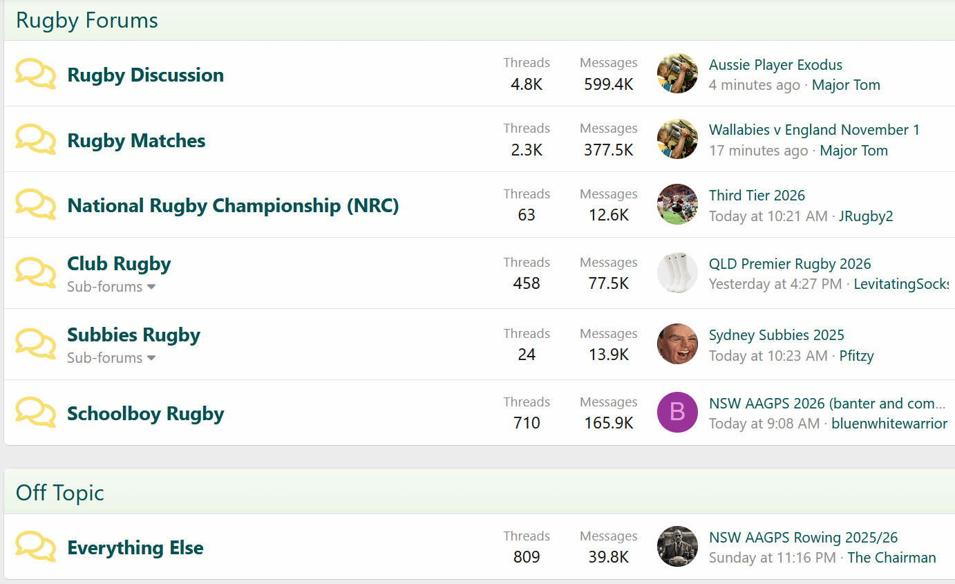Click the chat bubble icon beside Rugby Discussion
955x584 pixels.
coord(35,74)
